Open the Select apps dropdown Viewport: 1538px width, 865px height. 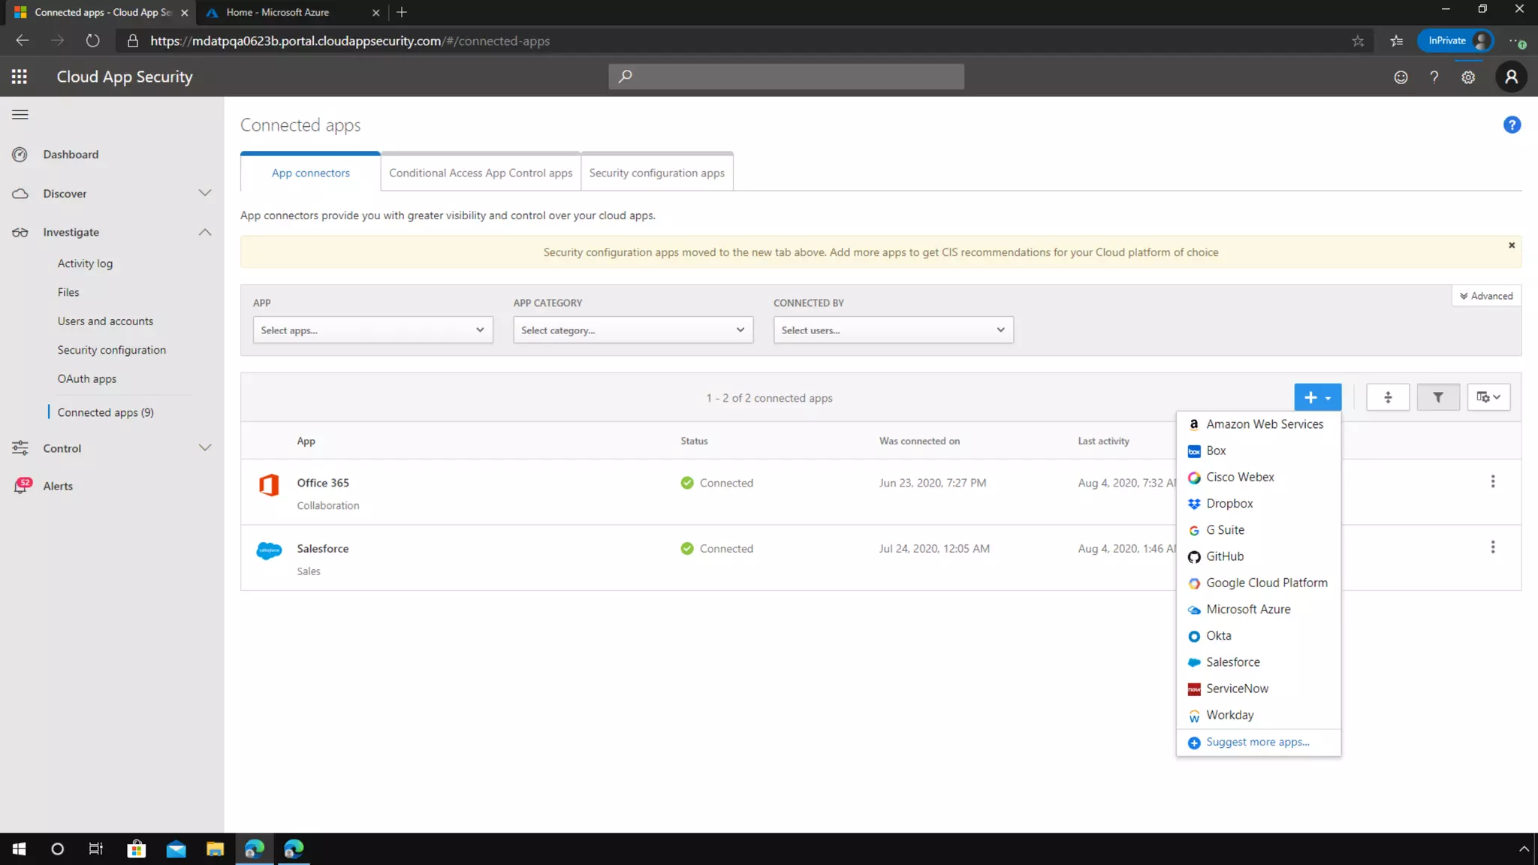[372, 330]
